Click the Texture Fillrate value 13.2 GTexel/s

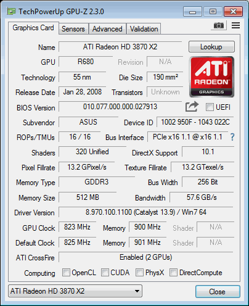203,167
